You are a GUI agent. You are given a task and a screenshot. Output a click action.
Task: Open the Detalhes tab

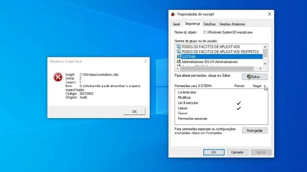click(210, 24)
